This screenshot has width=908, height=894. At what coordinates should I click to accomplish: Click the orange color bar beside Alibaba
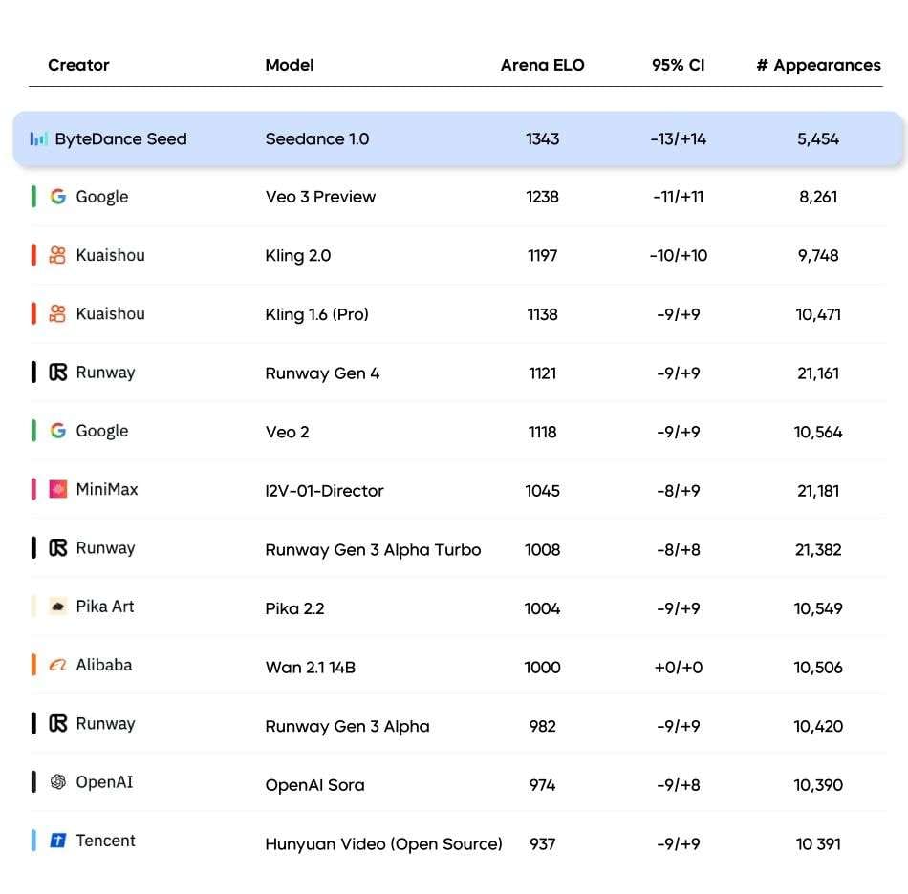click(x=33, y=665)
